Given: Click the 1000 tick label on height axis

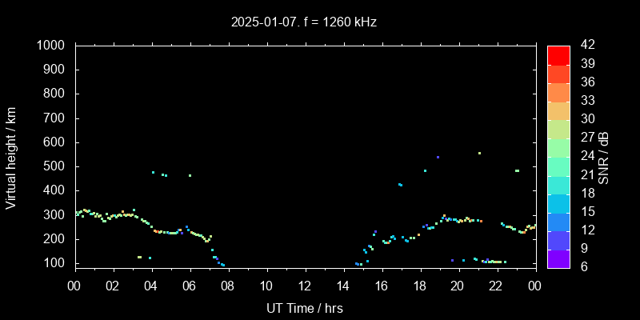Looking at the screenshot, I should tap(52, 46).
